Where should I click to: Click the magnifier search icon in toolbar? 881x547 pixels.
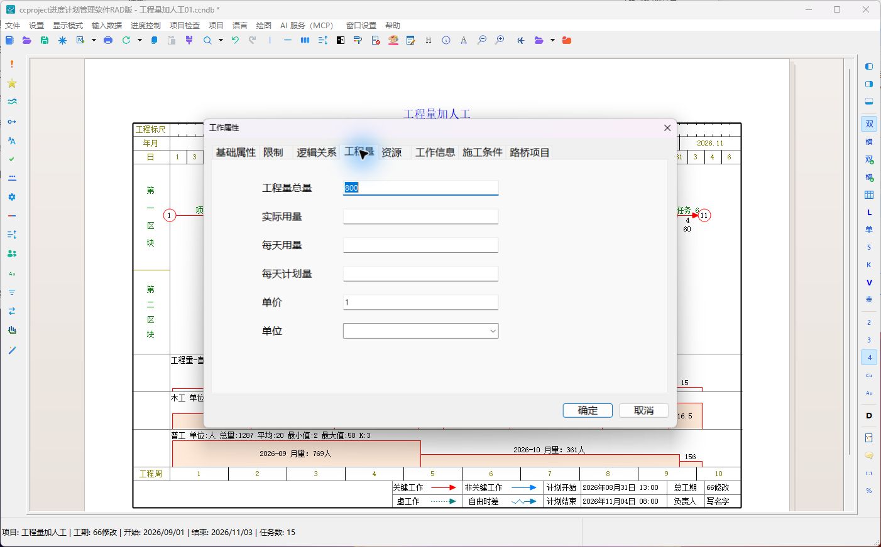[207, 40]
